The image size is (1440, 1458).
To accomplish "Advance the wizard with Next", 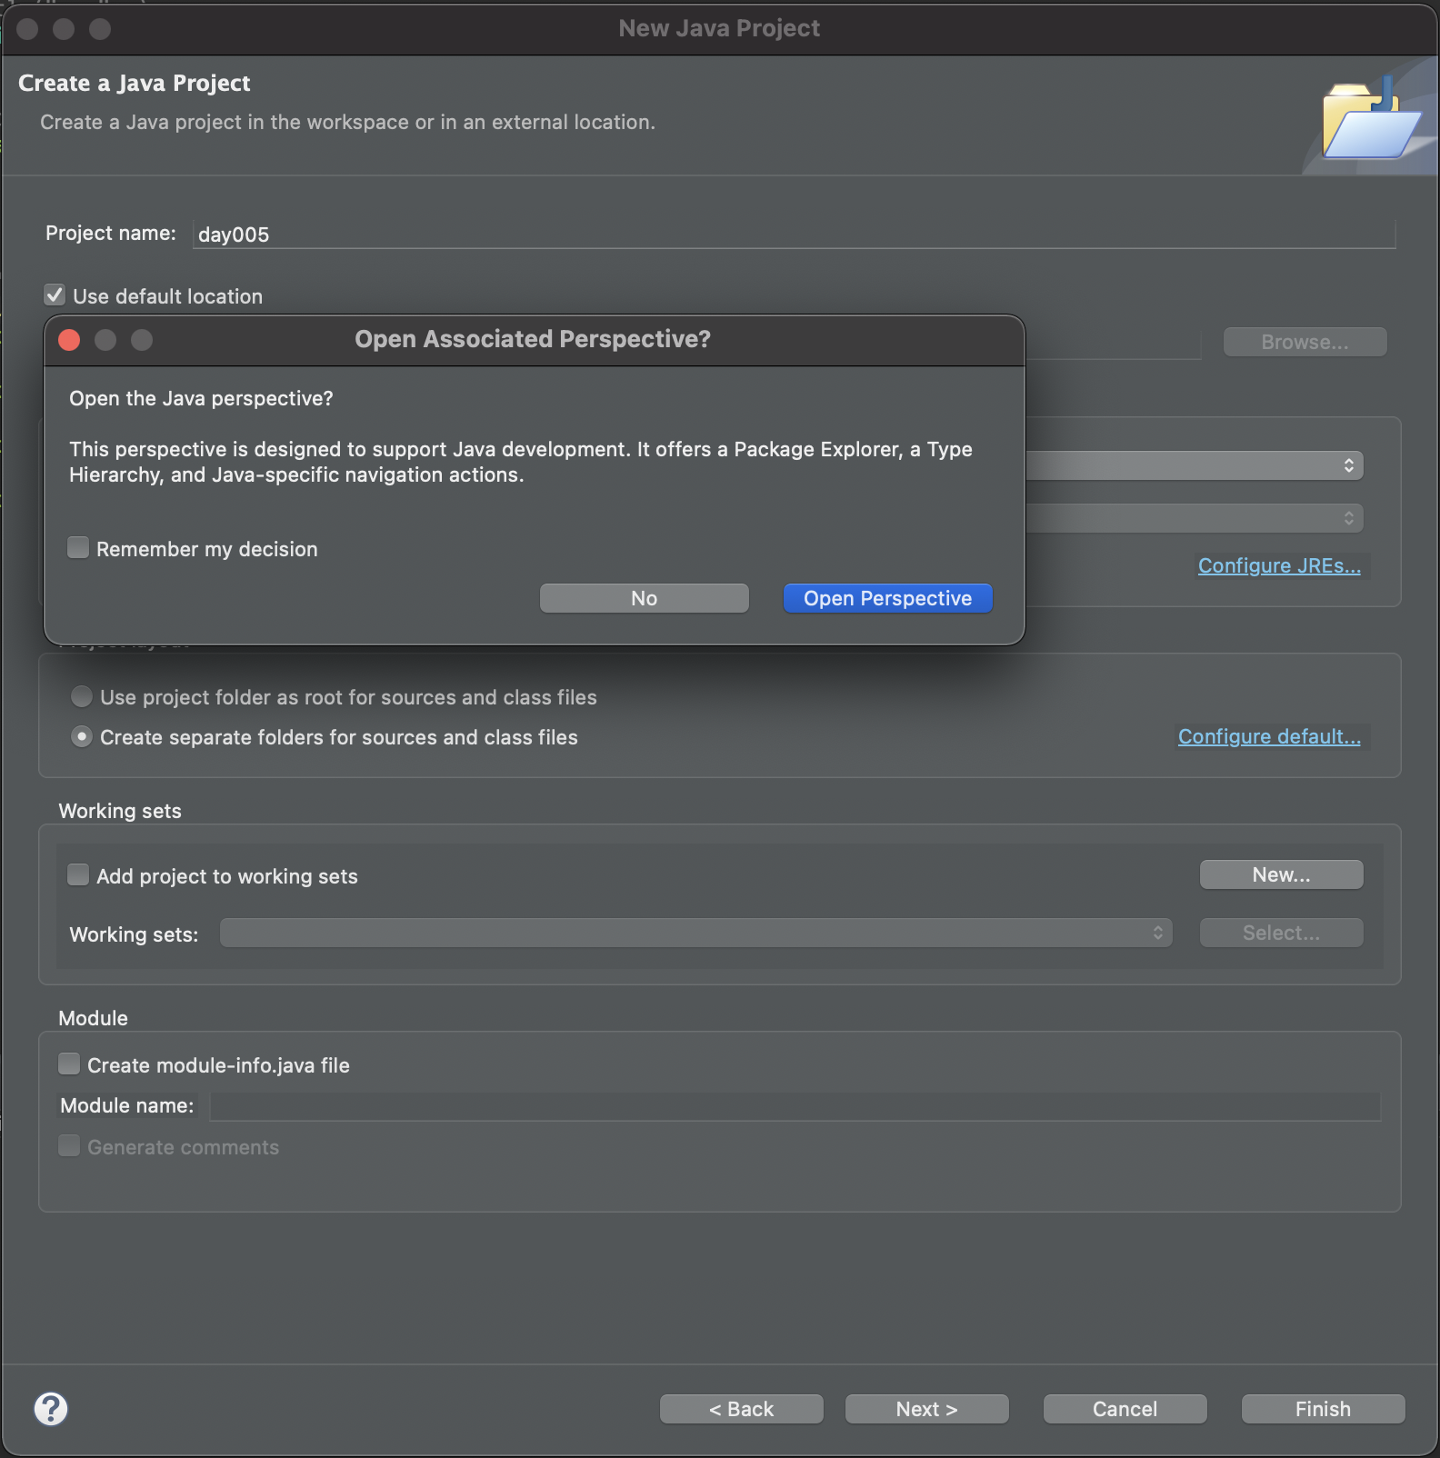I will point(927,1409).
